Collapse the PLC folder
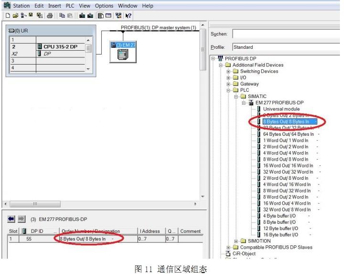 (228, 90)
